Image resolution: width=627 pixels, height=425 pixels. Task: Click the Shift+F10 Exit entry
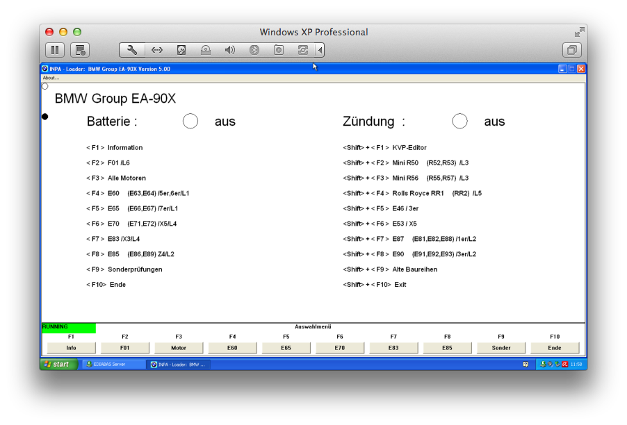coord(375,285)
